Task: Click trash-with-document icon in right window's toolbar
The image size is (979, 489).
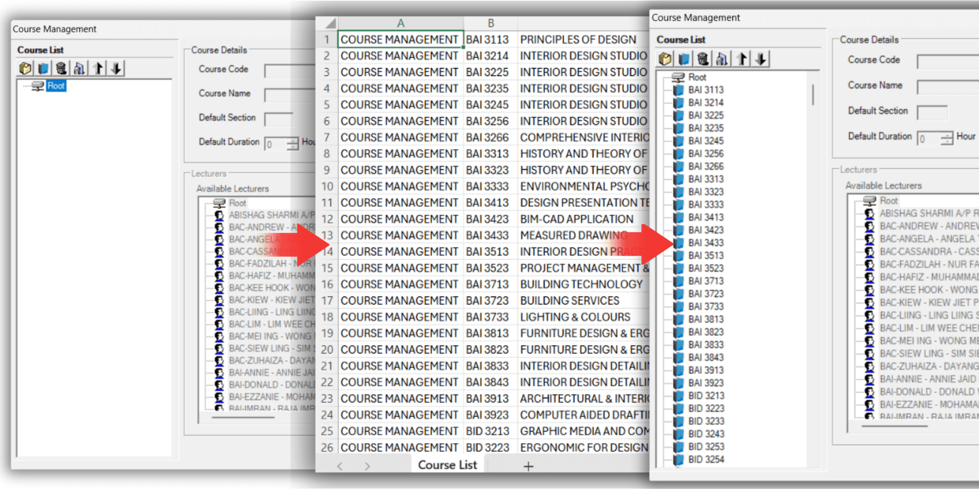Action: pyautogui.click(x=722, y=59)
